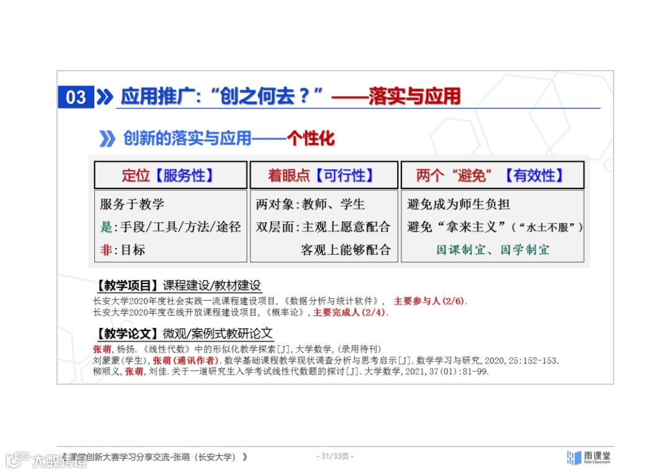Select the line mentioning 《概率论》
The width and height of the screenshot is (670, 473).
pyautogui.click(x=241, y=312)
